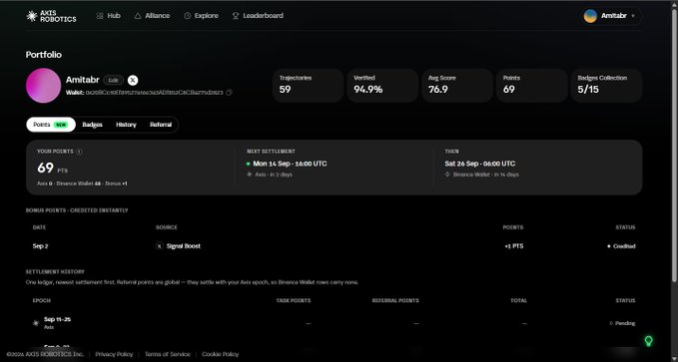Click the page vertical scrollbar
678x362 pixels.
[x=674, y=147]
